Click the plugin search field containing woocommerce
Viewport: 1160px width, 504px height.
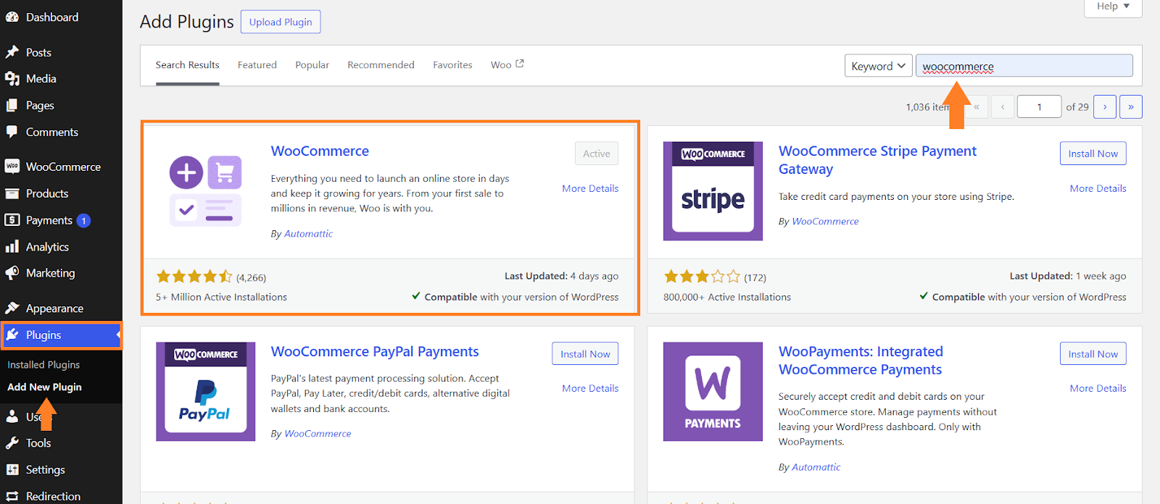click(1024, 66)
